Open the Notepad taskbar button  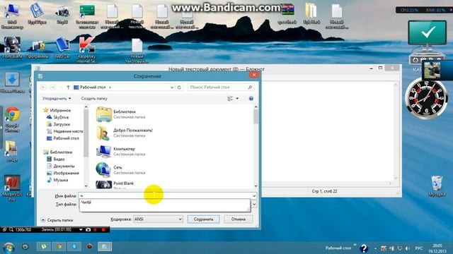pyautogui.click(x=104, y=246)
